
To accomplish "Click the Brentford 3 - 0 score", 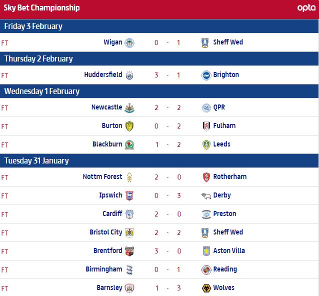I will point(167,251).
